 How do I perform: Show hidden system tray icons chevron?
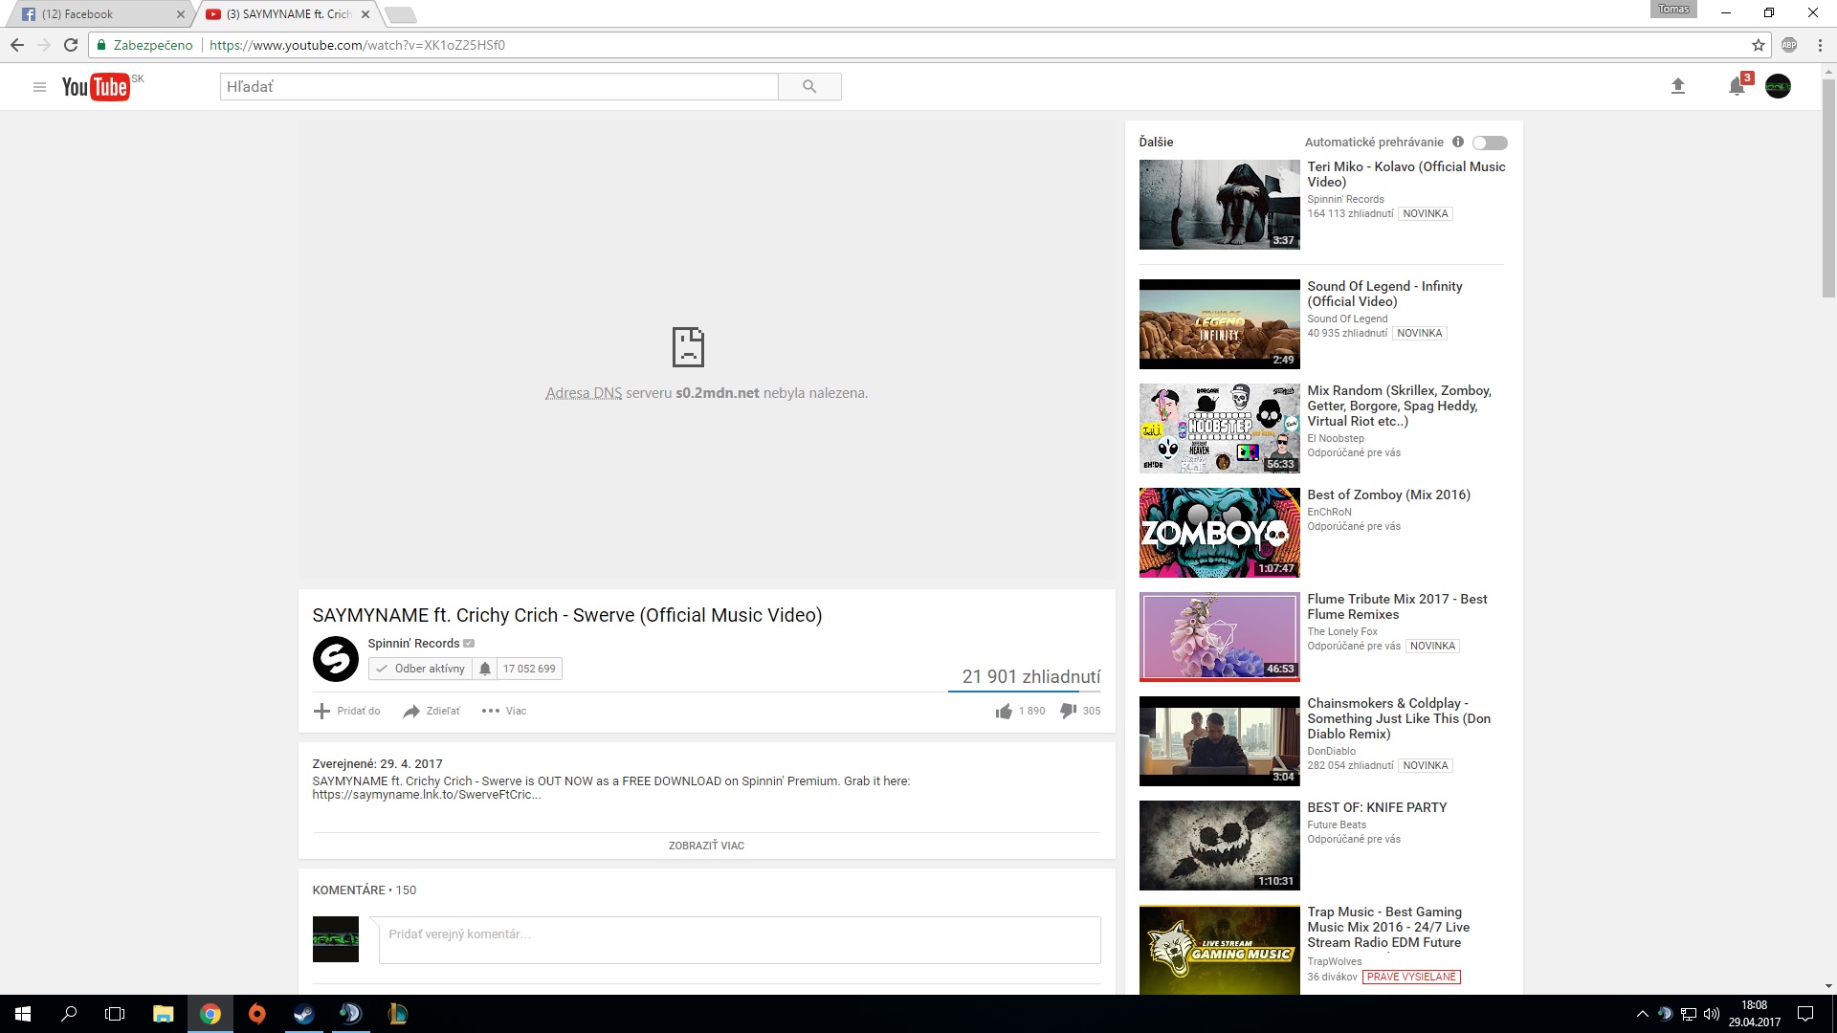[1642, 1014]
